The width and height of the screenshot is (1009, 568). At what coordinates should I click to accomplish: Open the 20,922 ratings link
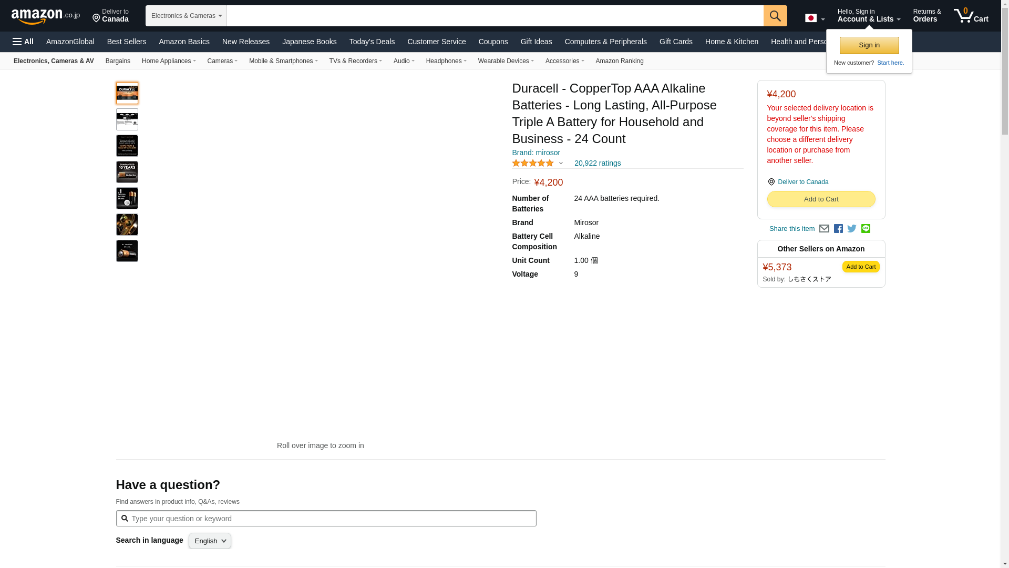pyautogui.click(x=597, y=163)
